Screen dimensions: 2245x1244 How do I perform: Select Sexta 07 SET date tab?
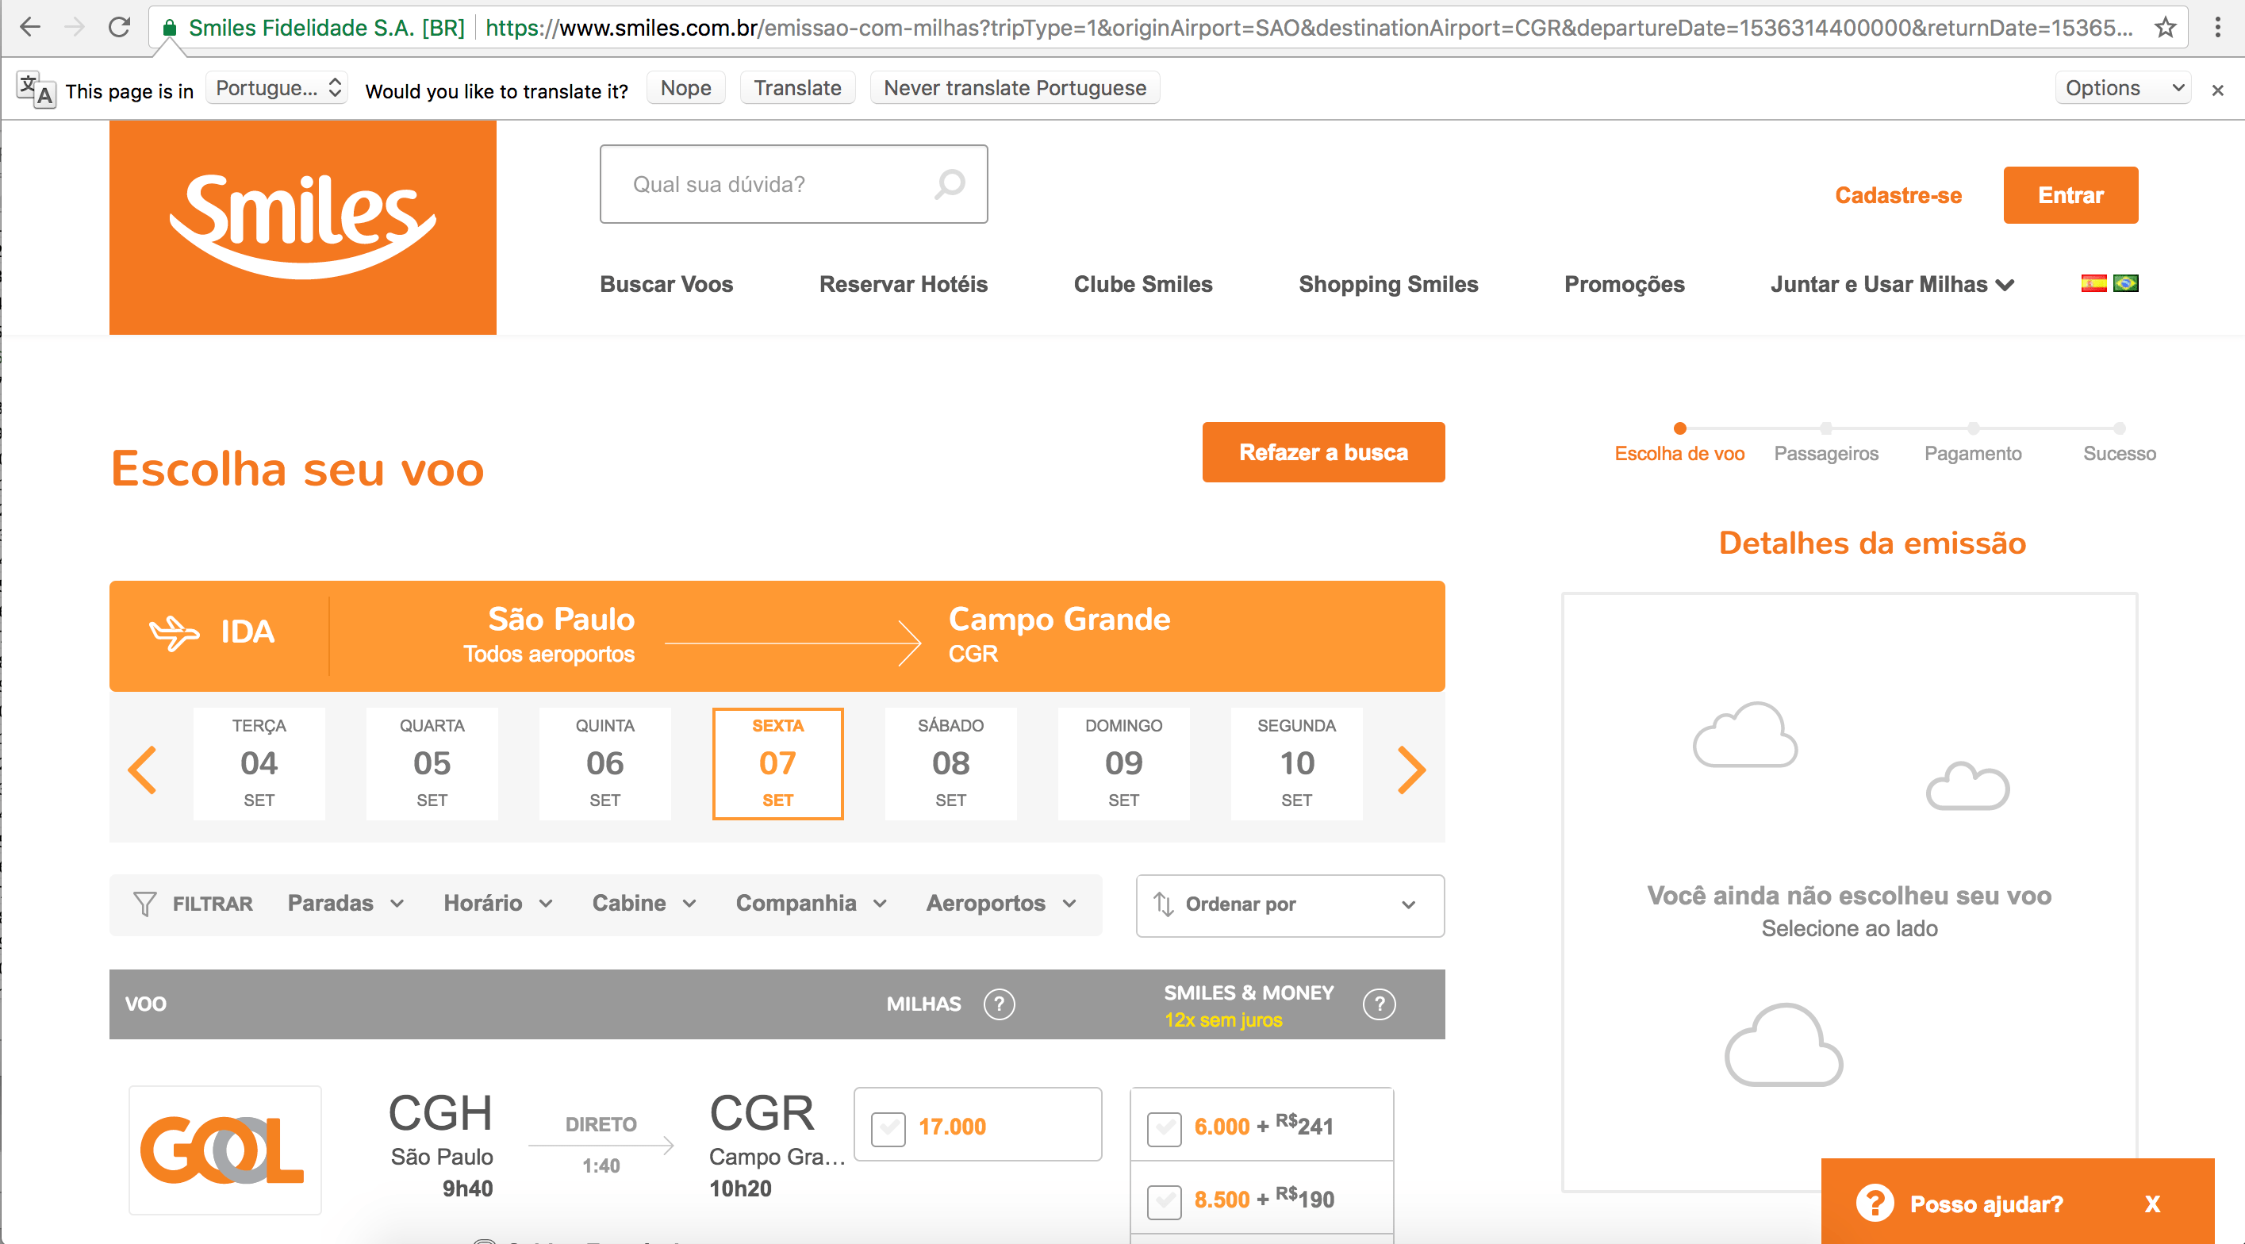coord(777,764)
